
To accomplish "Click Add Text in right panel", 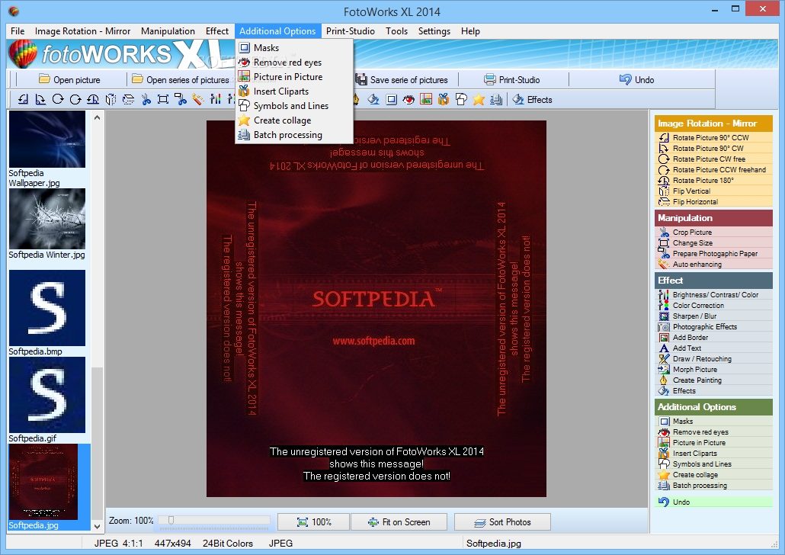I will tap(713, 348).
